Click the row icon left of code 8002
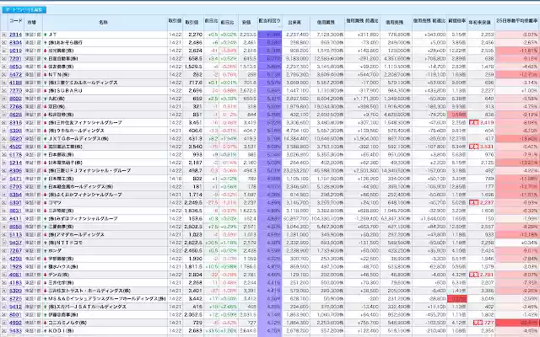The image size is (540, 337). (x=4, y=99)
